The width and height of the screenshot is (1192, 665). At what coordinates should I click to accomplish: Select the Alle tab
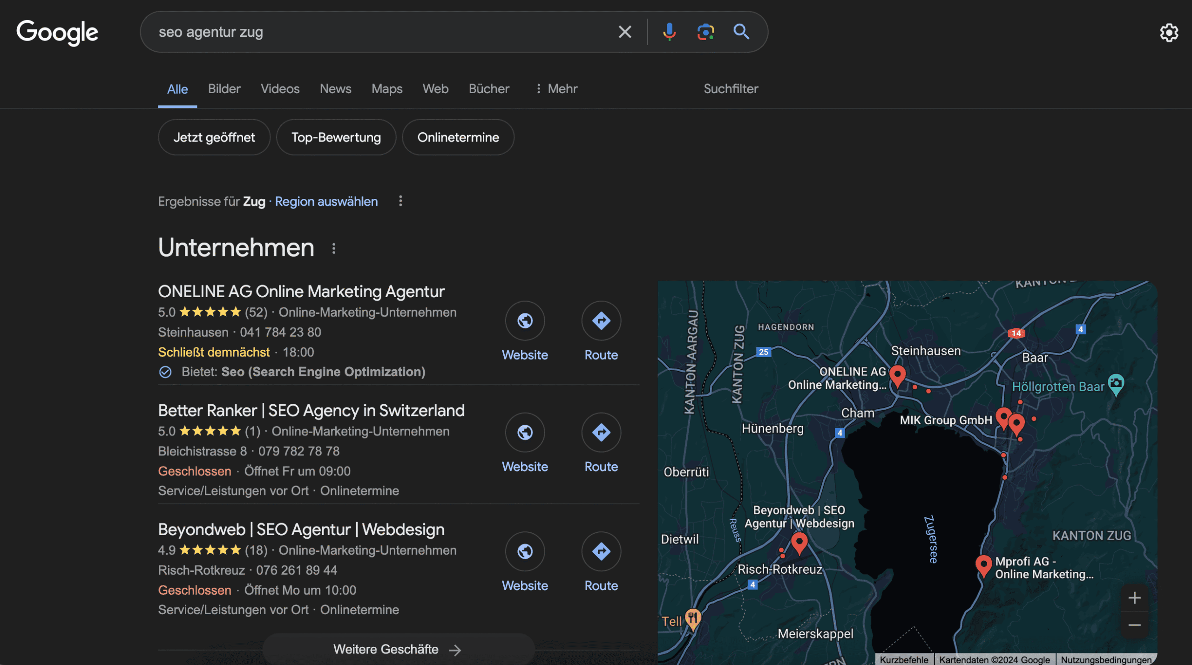point(177,89)
